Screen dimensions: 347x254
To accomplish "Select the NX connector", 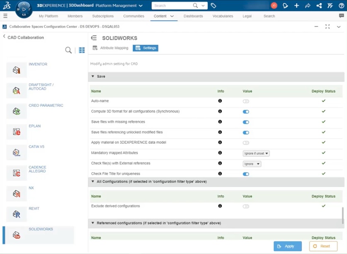I will point(17,194).
